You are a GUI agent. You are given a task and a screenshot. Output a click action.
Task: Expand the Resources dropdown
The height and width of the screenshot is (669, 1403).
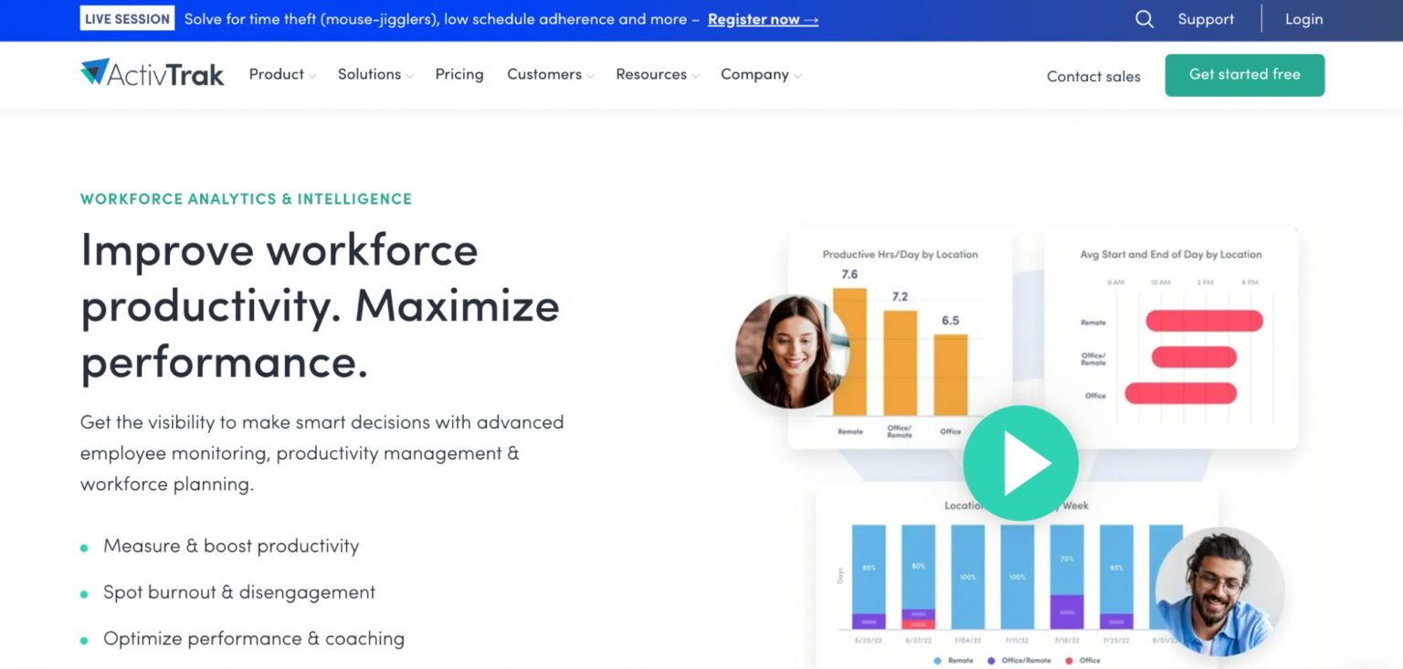[x=695, y=75]
